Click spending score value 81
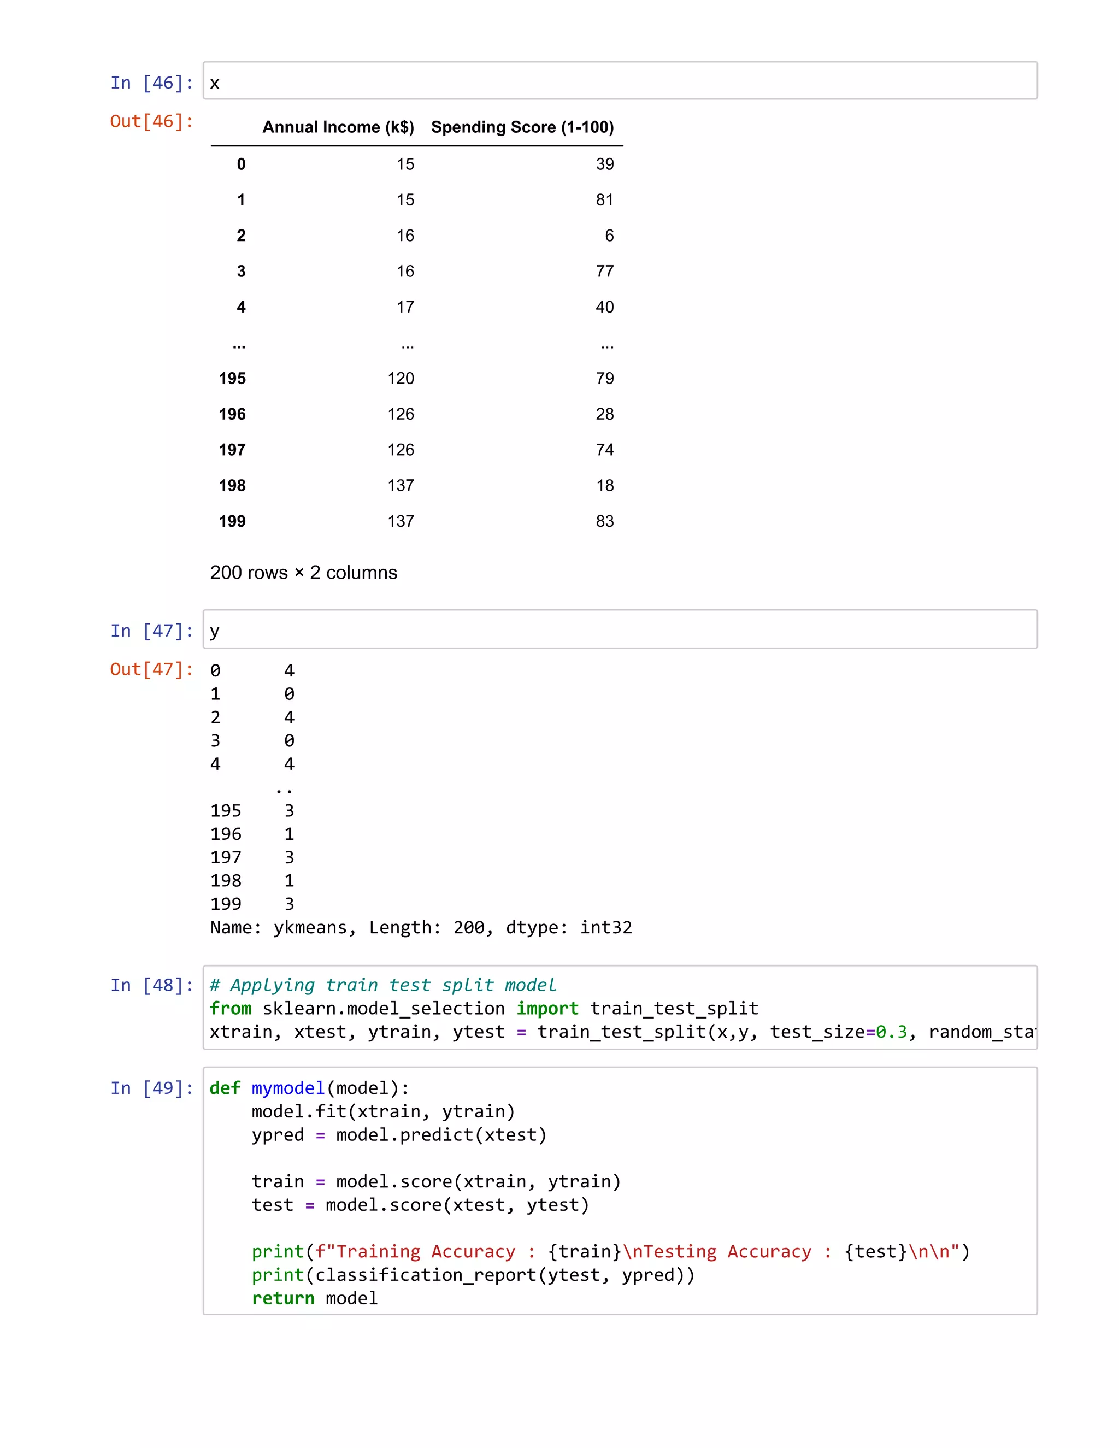The width and height of the screenshot is (1119, 1448). [605, 200]
